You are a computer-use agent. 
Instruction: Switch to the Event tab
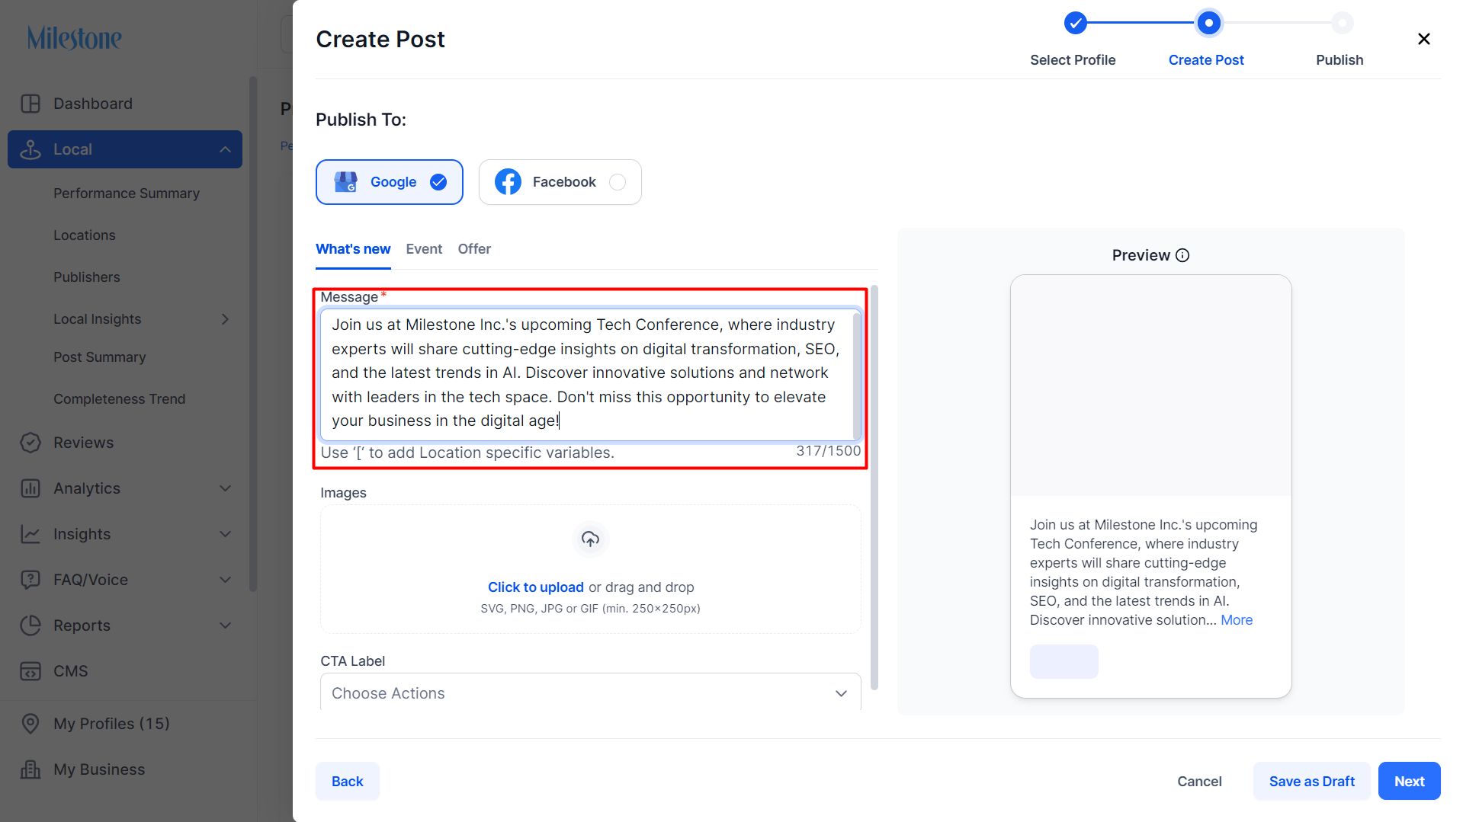click(x=424, y=249)
